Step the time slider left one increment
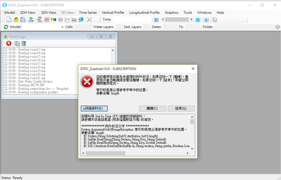Viewport: 281px width, 180px height. [163, 19]
